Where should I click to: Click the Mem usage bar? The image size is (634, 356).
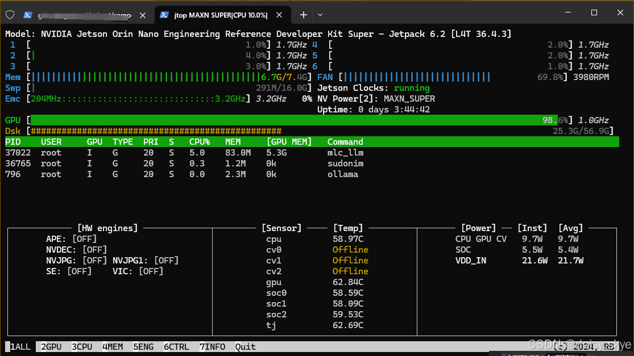[x=169, y=77]
